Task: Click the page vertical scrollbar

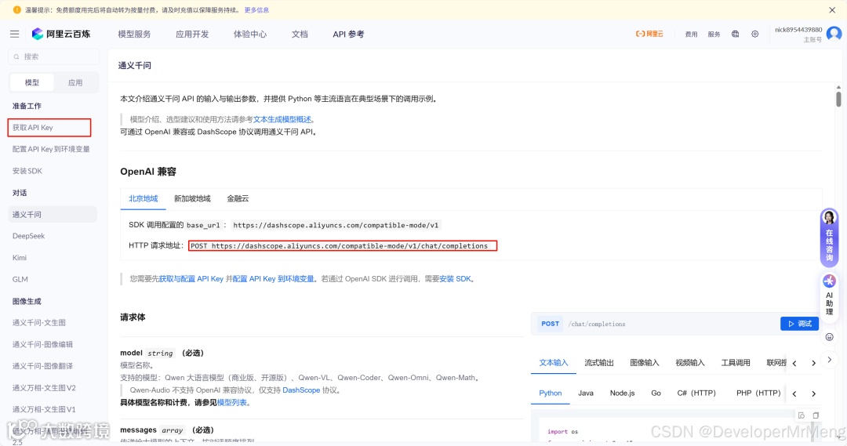Action: [x=838, y=99]
